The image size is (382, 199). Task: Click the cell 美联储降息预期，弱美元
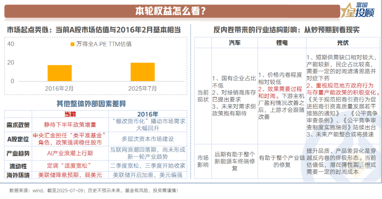pyautogui.click(x=70, y=175)
